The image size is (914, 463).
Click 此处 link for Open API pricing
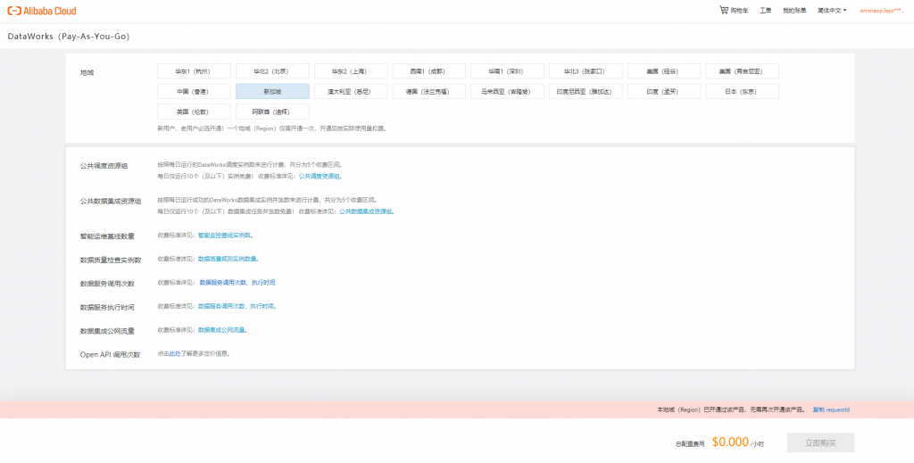tap(174, 353)
